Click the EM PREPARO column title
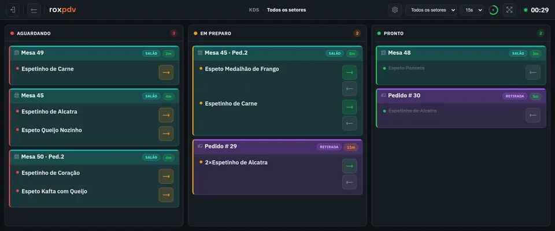 [x=216, y=33]
